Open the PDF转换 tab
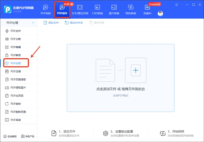 coord(45,10)
